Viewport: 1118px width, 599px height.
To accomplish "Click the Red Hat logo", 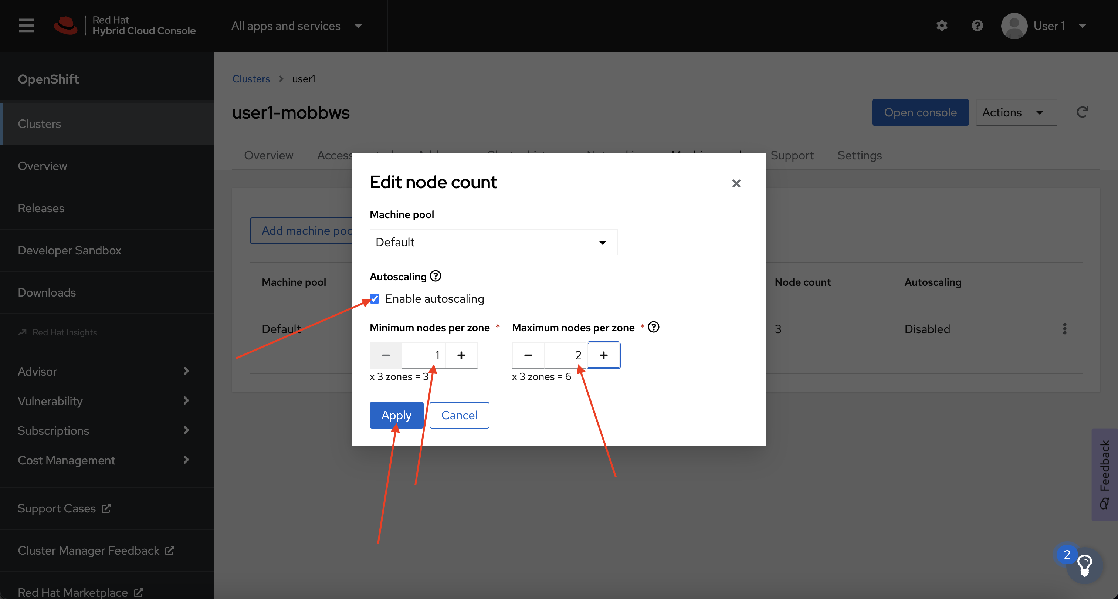I will click(124, 26).
